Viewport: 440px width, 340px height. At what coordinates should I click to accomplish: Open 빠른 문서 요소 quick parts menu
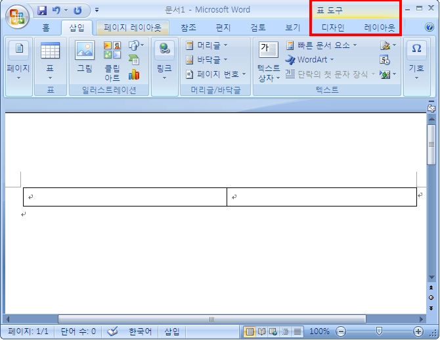[322, 45]
